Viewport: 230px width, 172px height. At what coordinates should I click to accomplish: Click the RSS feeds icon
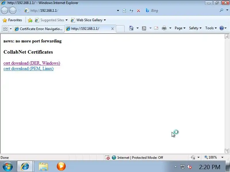pos(144,28)
